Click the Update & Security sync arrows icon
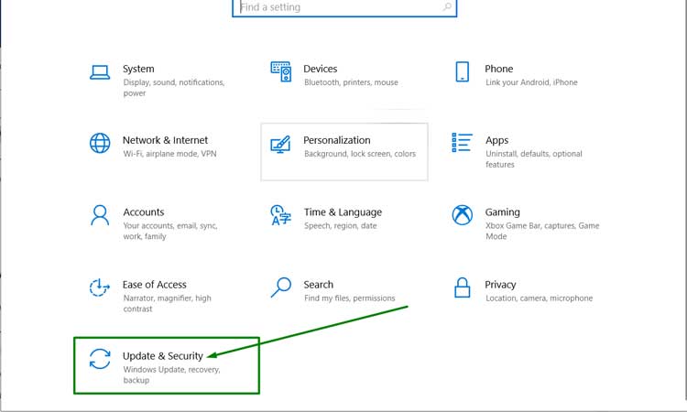 tap(100, 359)
